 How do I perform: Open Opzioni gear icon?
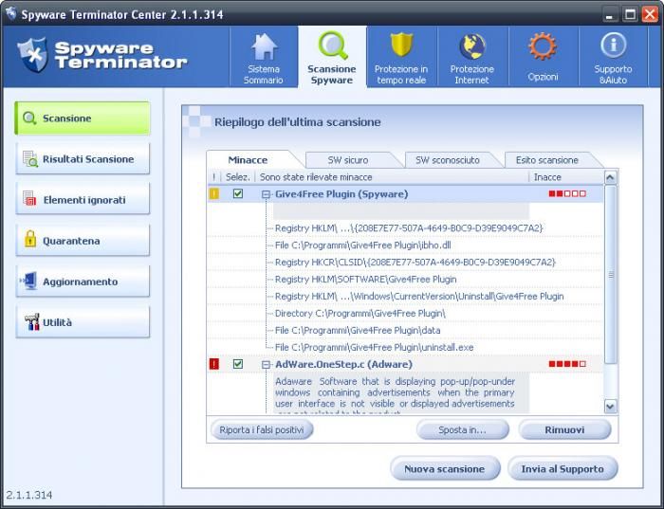coord(543,47)
